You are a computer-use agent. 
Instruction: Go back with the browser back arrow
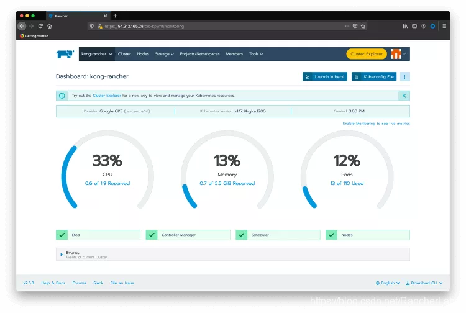(22, 26)
